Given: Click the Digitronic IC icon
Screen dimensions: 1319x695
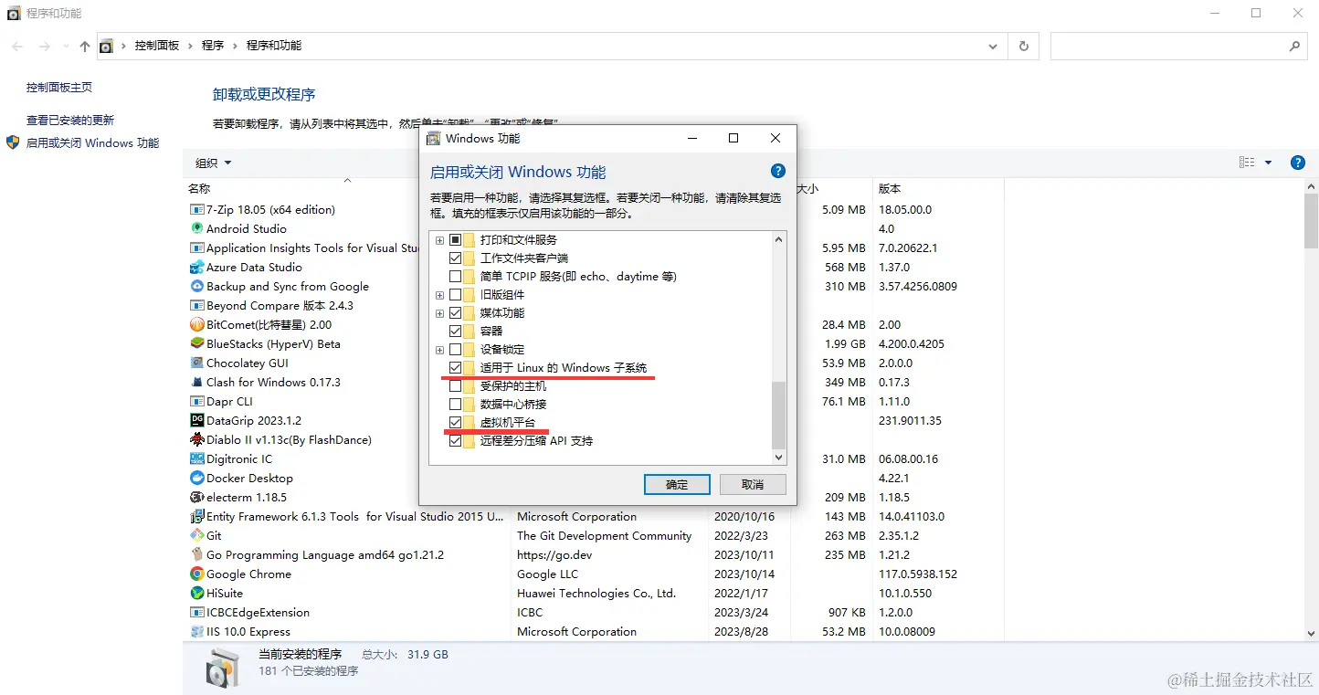Looking at the screenshot, I should (x=196, y=458).
